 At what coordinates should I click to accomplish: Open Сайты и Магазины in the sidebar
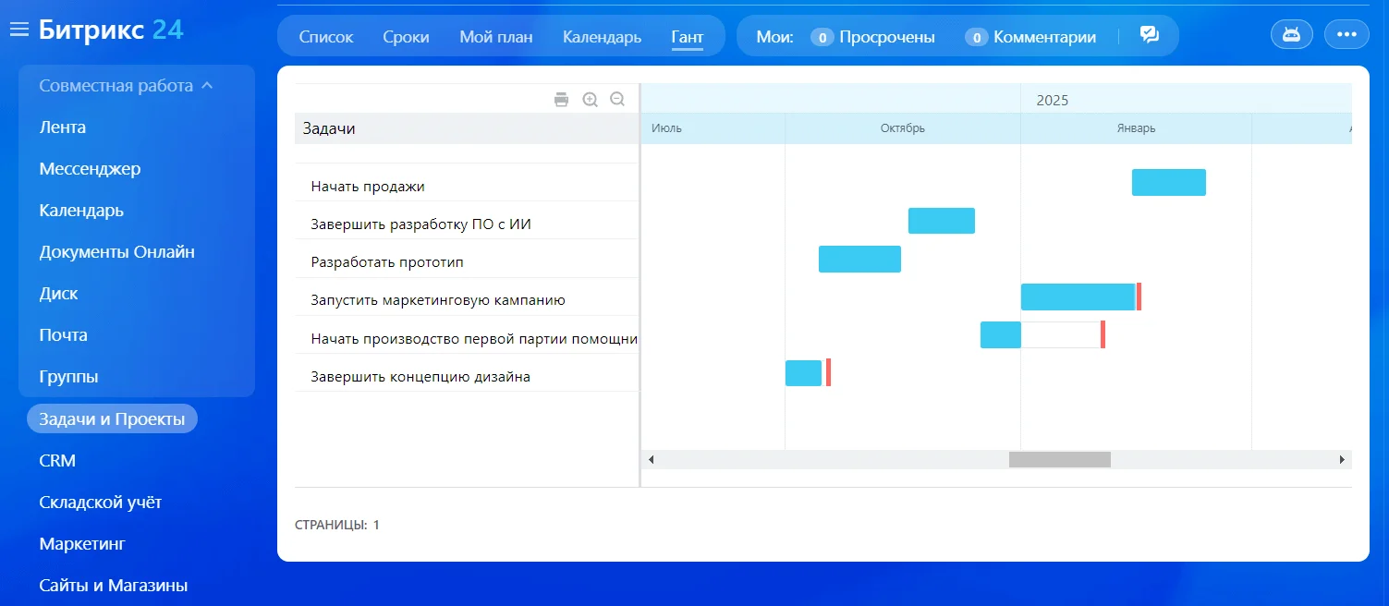[x=114, y=586]
